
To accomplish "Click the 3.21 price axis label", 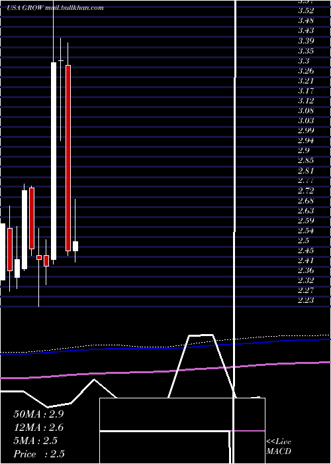I will [306, 81].
